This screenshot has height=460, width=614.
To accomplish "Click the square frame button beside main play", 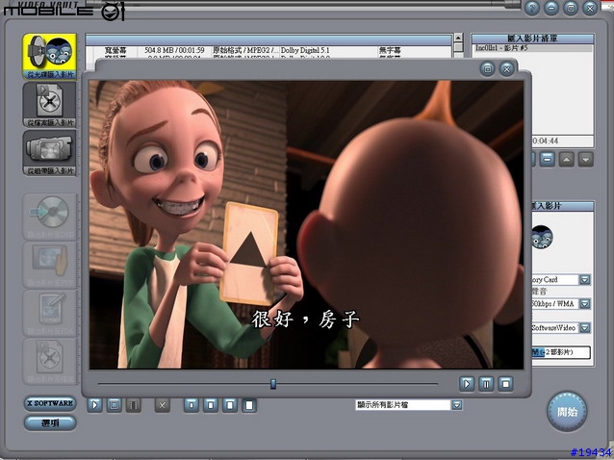I will click(114, 405).
